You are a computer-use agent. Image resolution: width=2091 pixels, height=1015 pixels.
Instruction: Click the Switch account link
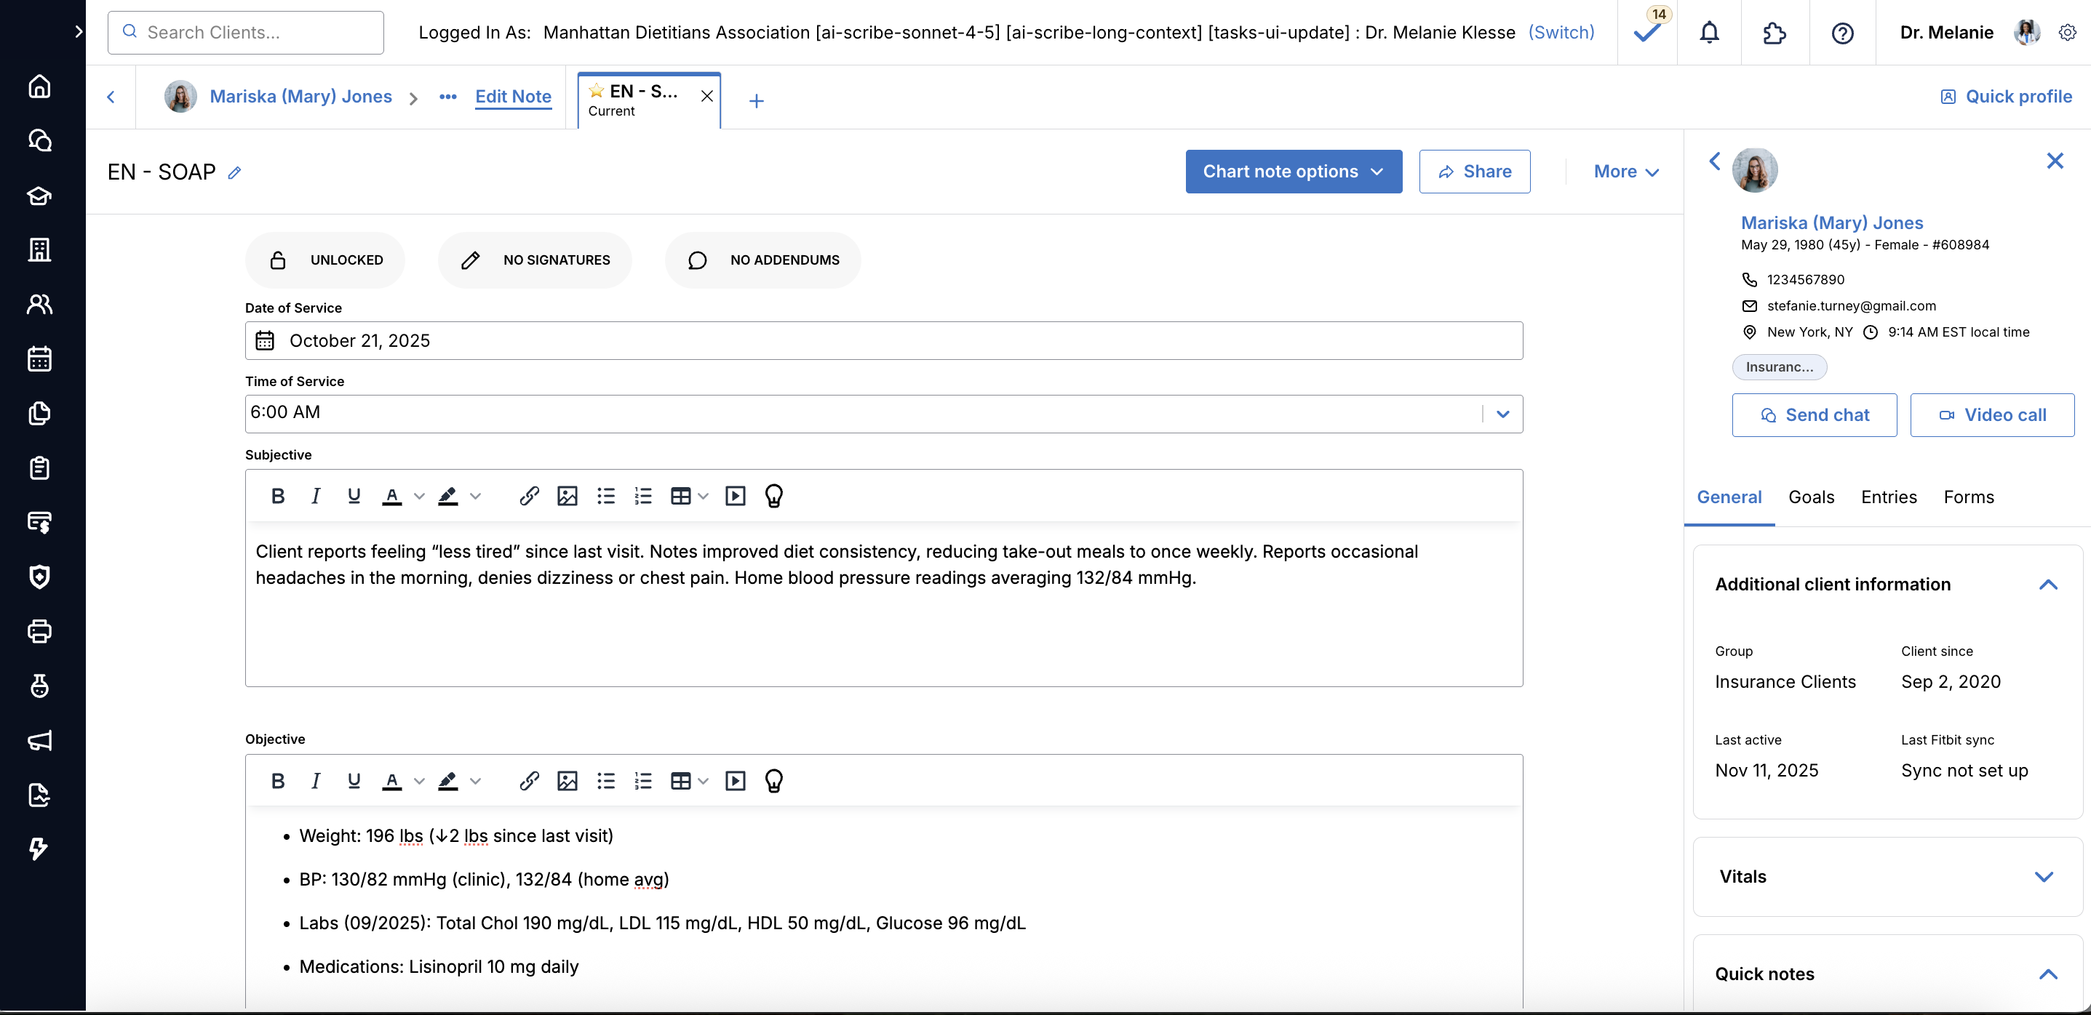pos(1561,33)
